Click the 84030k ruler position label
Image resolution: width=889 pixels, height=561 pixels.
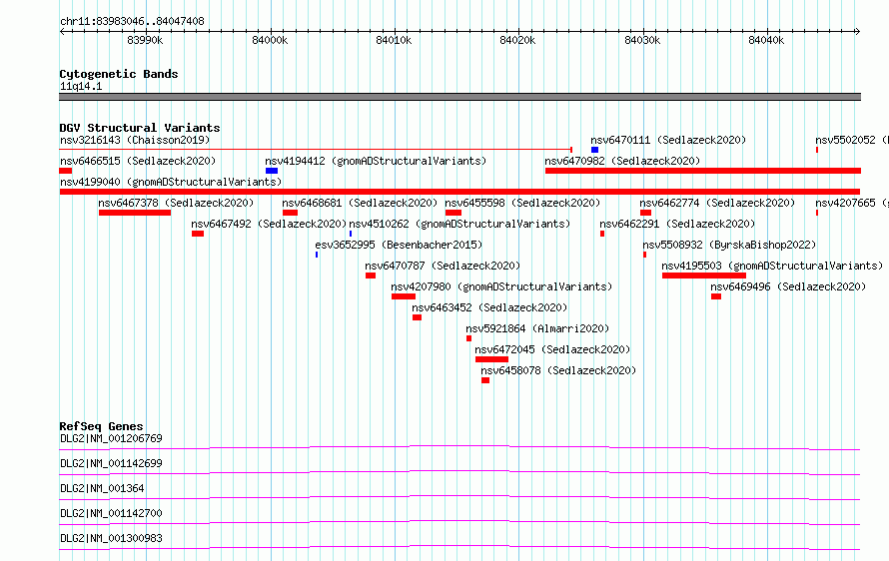pos(642,40)
